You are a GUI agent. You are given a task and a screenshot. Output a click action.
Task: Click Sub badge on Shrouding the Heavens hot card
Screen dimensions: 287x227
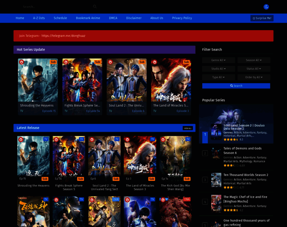click(x=53, y=62)
